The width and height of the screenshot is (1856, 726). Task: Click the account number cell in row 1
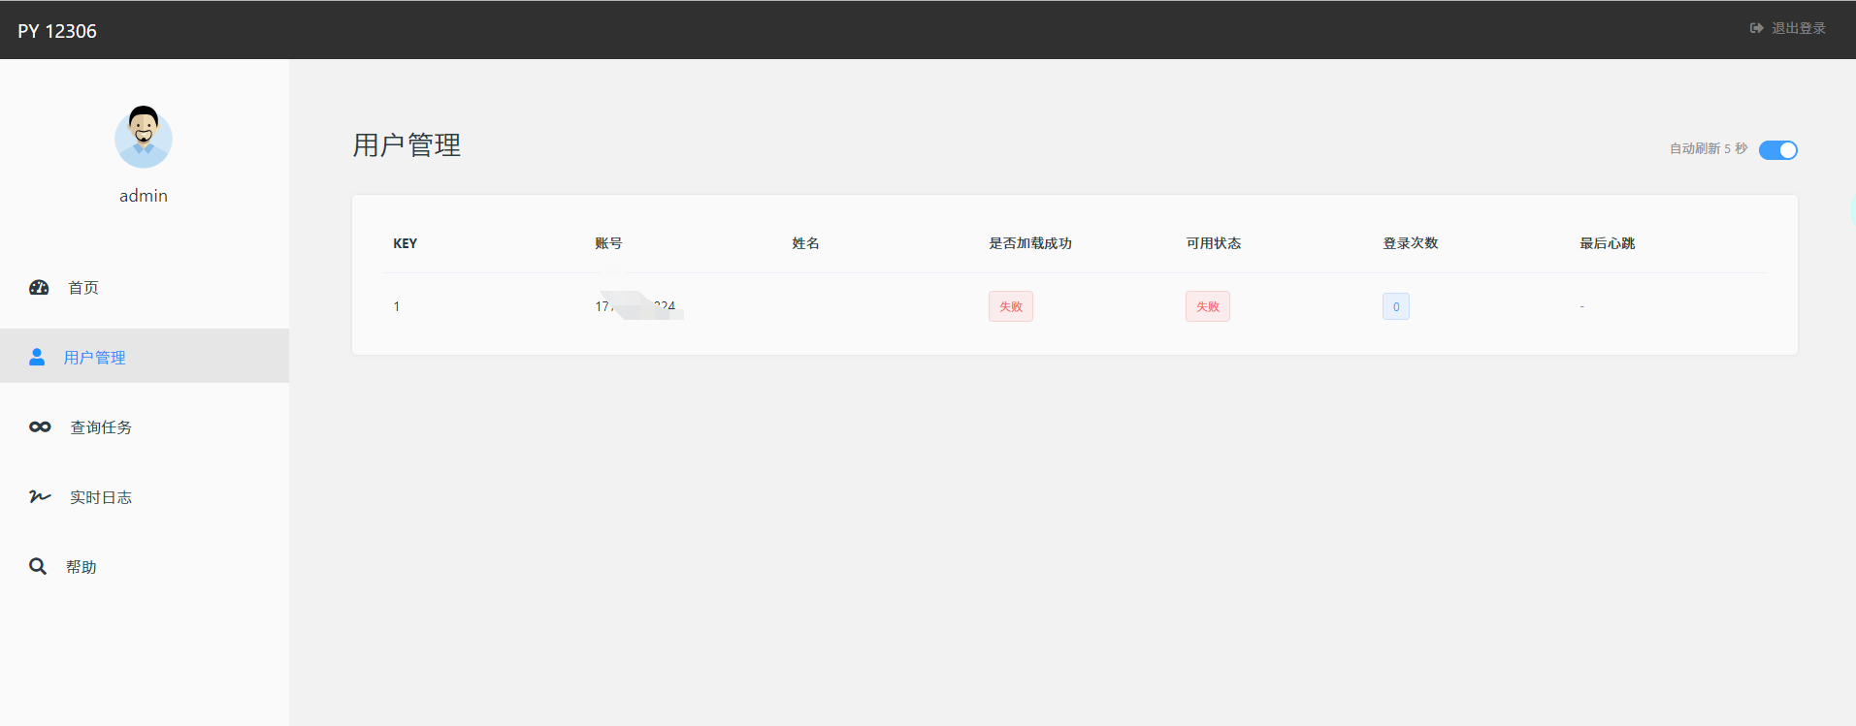click(x=635, y=306)
